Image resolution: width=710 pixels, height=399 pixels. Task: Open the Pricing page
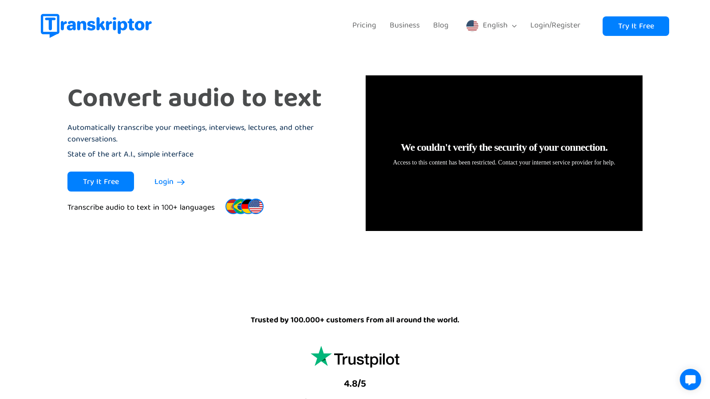(364, 25)
